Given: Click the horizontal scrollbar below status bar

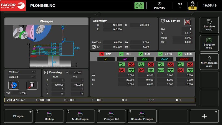Looking at the screenshot, I should 100,105.
